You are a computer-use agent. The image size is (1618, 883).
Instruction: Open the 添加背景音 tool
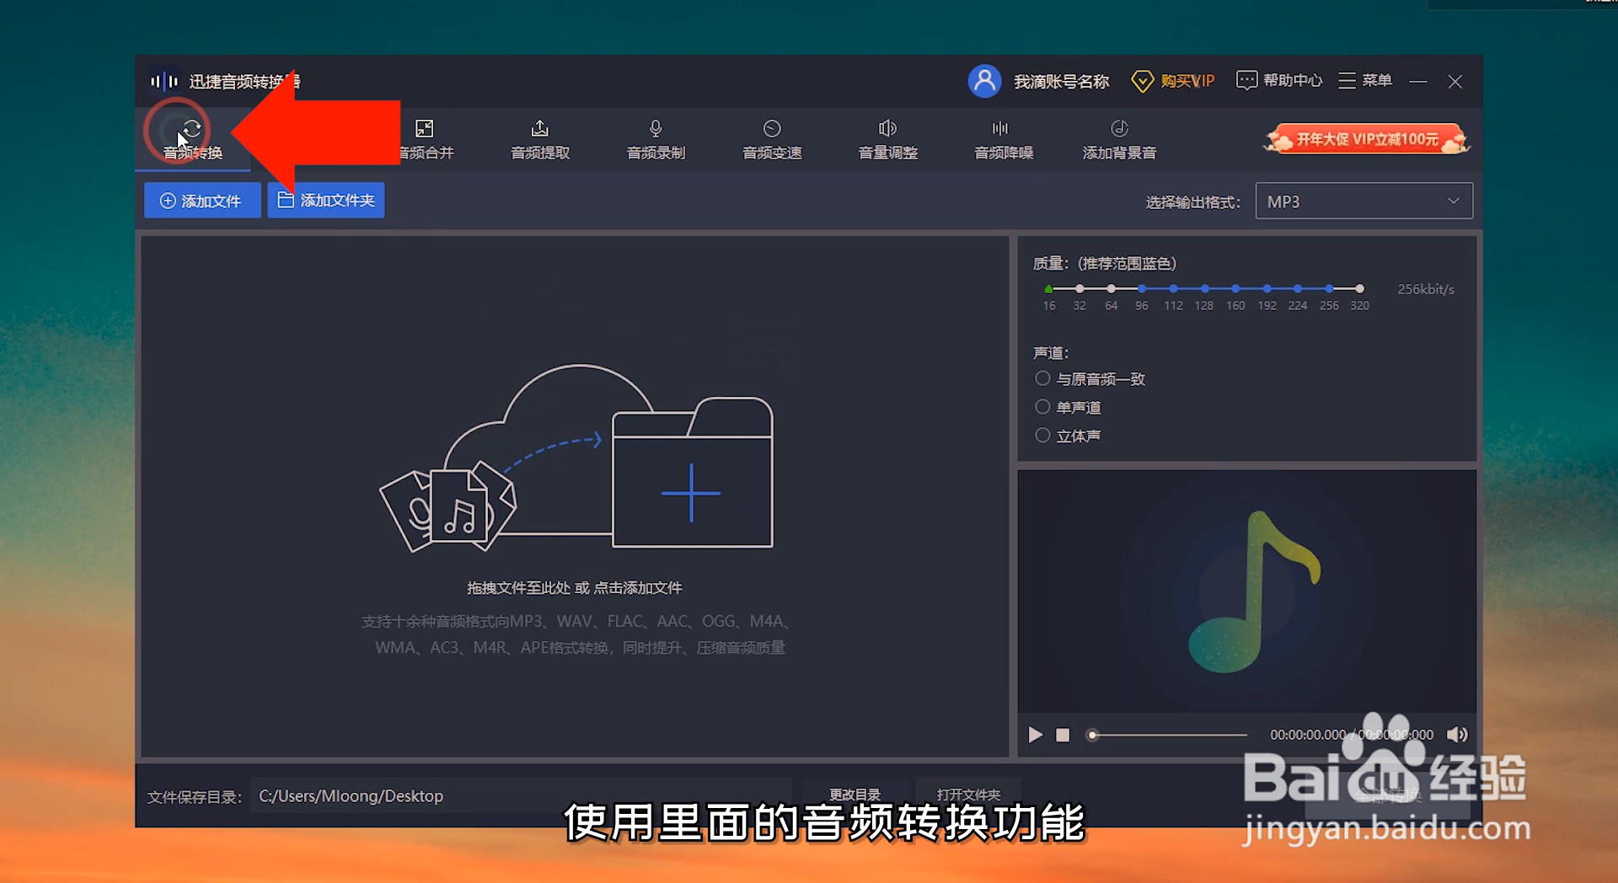tap(1119, 140)
